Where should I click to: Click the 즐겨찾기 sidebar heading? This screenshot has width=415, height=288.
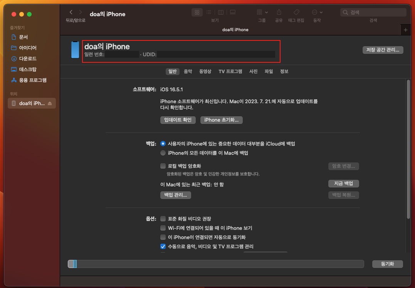tap(17, 27)
